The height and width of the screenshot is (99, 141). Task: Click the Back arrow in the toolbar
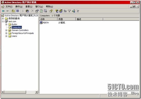[x=3, y=11]
